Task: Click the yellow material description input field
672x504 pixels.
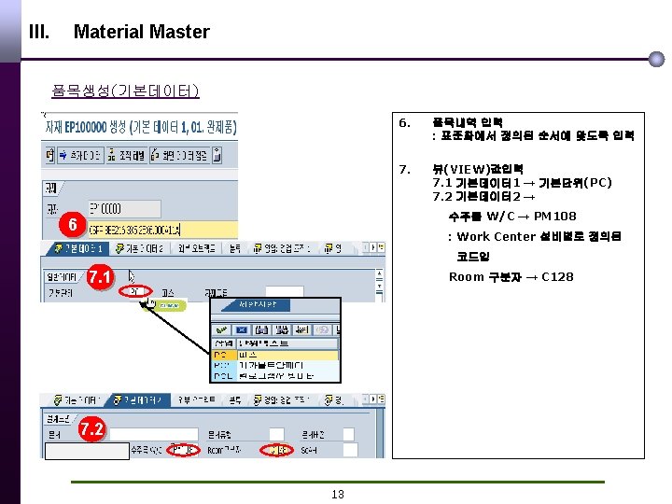Action: click(162, 230)
